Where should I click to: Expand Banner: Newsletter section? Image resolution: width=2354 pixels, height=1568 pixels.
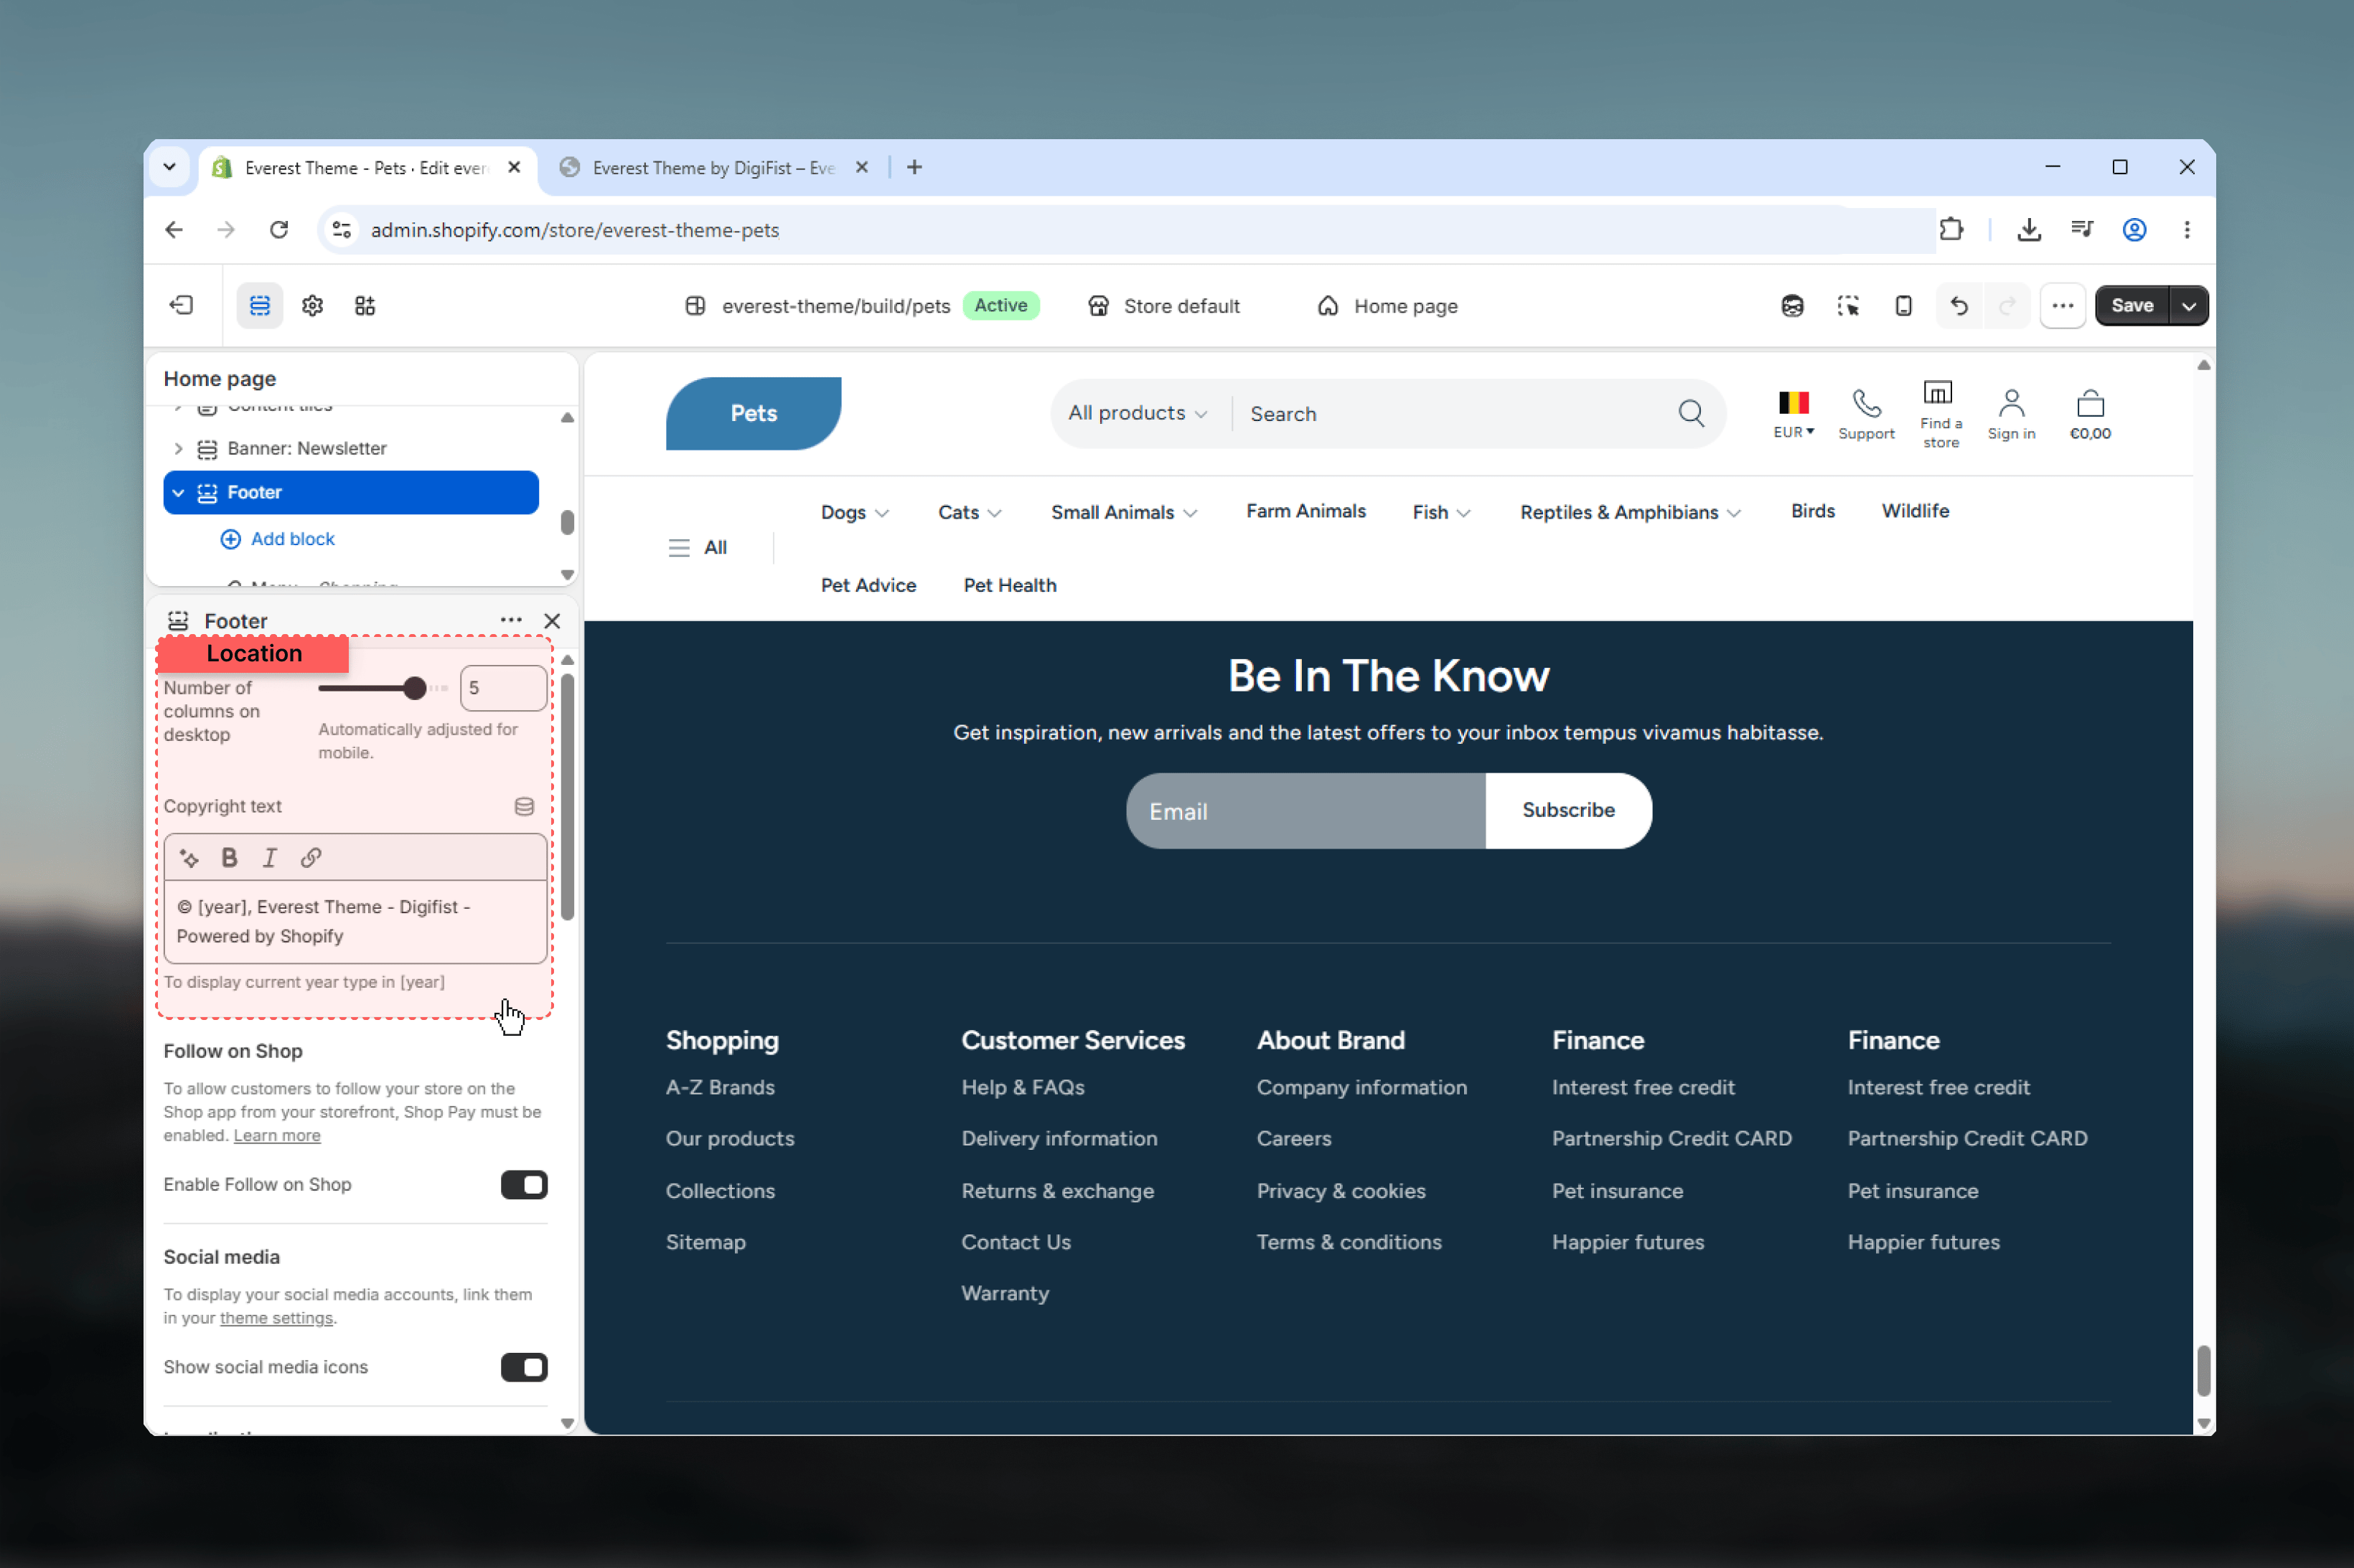[178, 448]
